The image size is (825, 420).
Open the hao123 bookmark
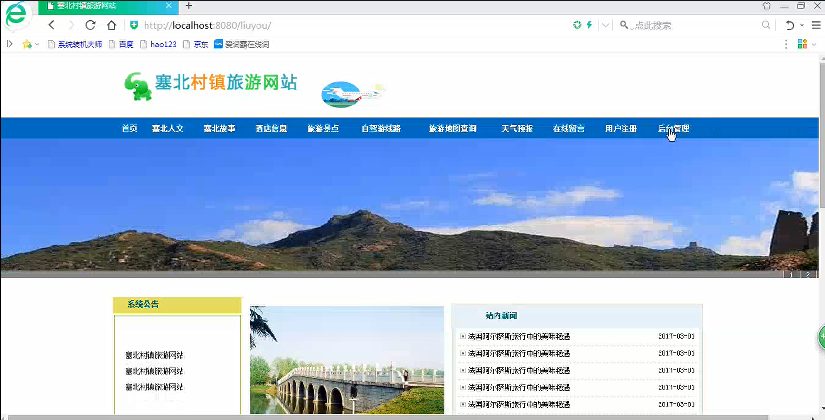tap(158, 44)
